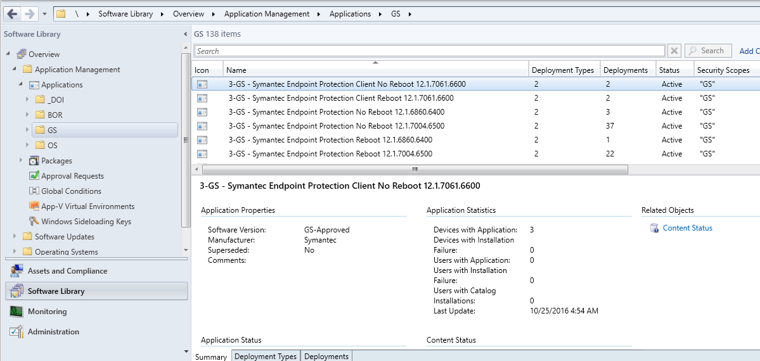The width and height of the screenshot is (760, 361).
Task: Collapse the Application Management node
Action: (15, 69)
